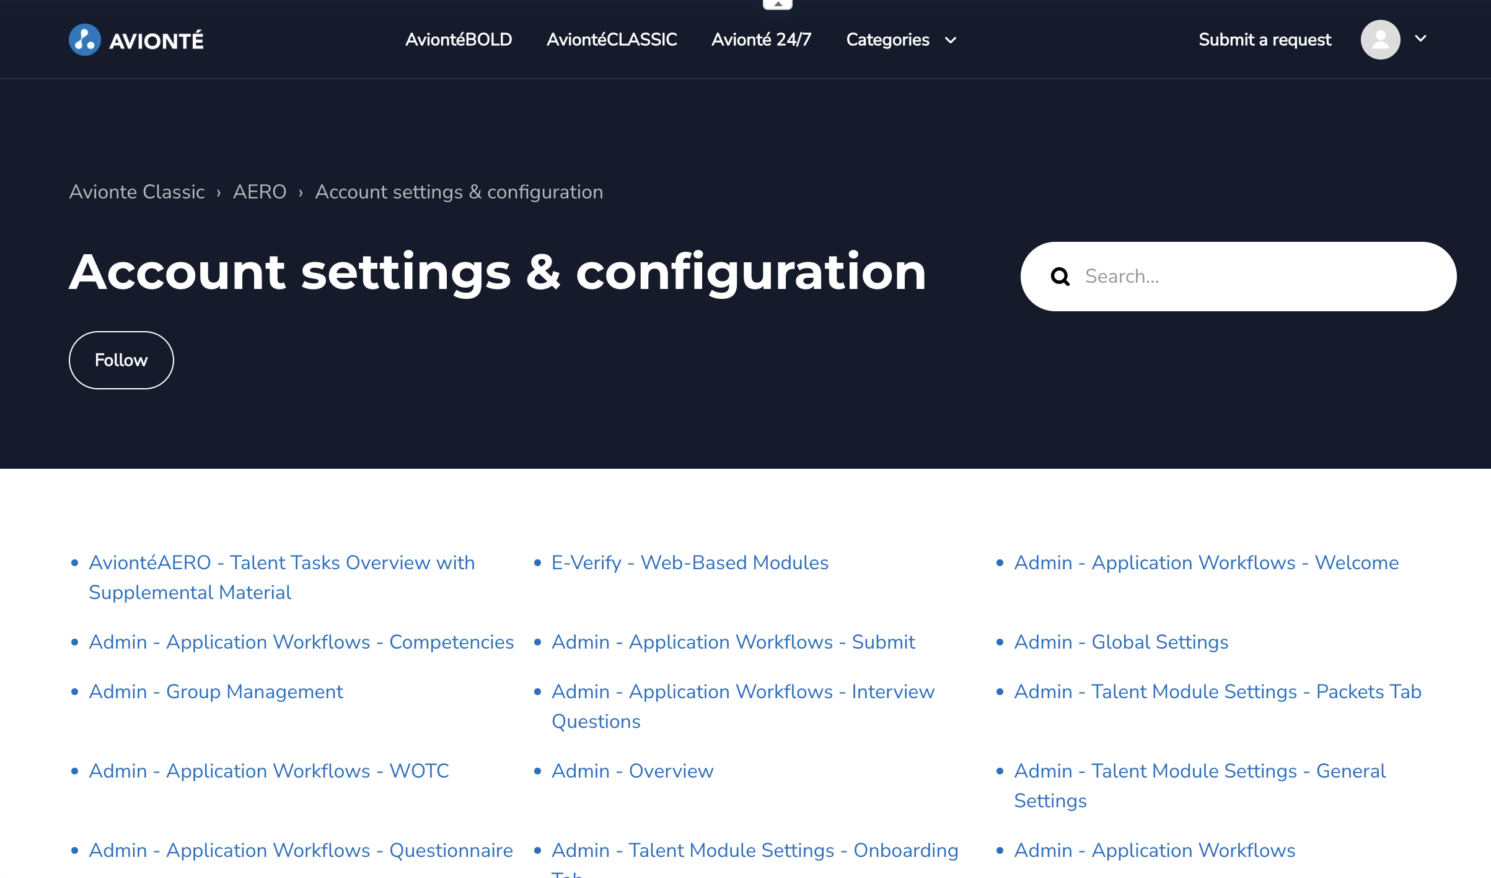Open Admin - Group Management article

coord(216,691)
